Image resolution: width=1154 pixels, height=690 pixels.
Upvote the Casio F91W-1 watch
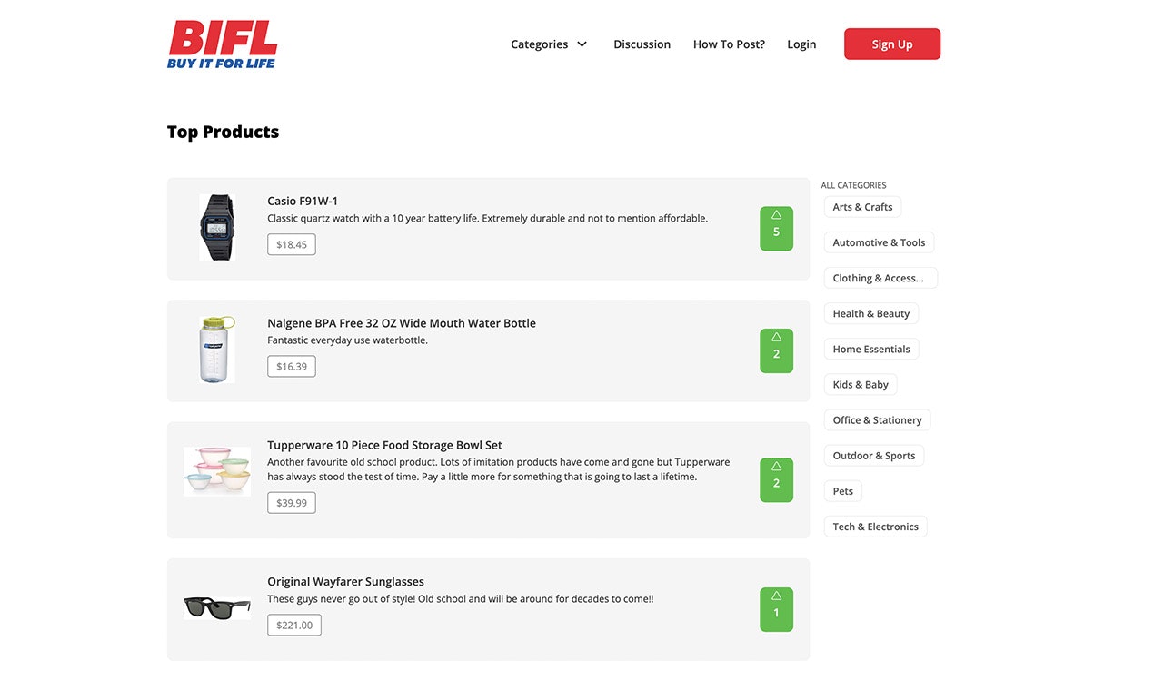tap(776, 229)
